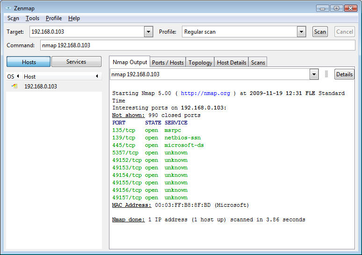Screen dimensions: 362x255
Task: Click the Scan button
Action: [x=320, y=32]
